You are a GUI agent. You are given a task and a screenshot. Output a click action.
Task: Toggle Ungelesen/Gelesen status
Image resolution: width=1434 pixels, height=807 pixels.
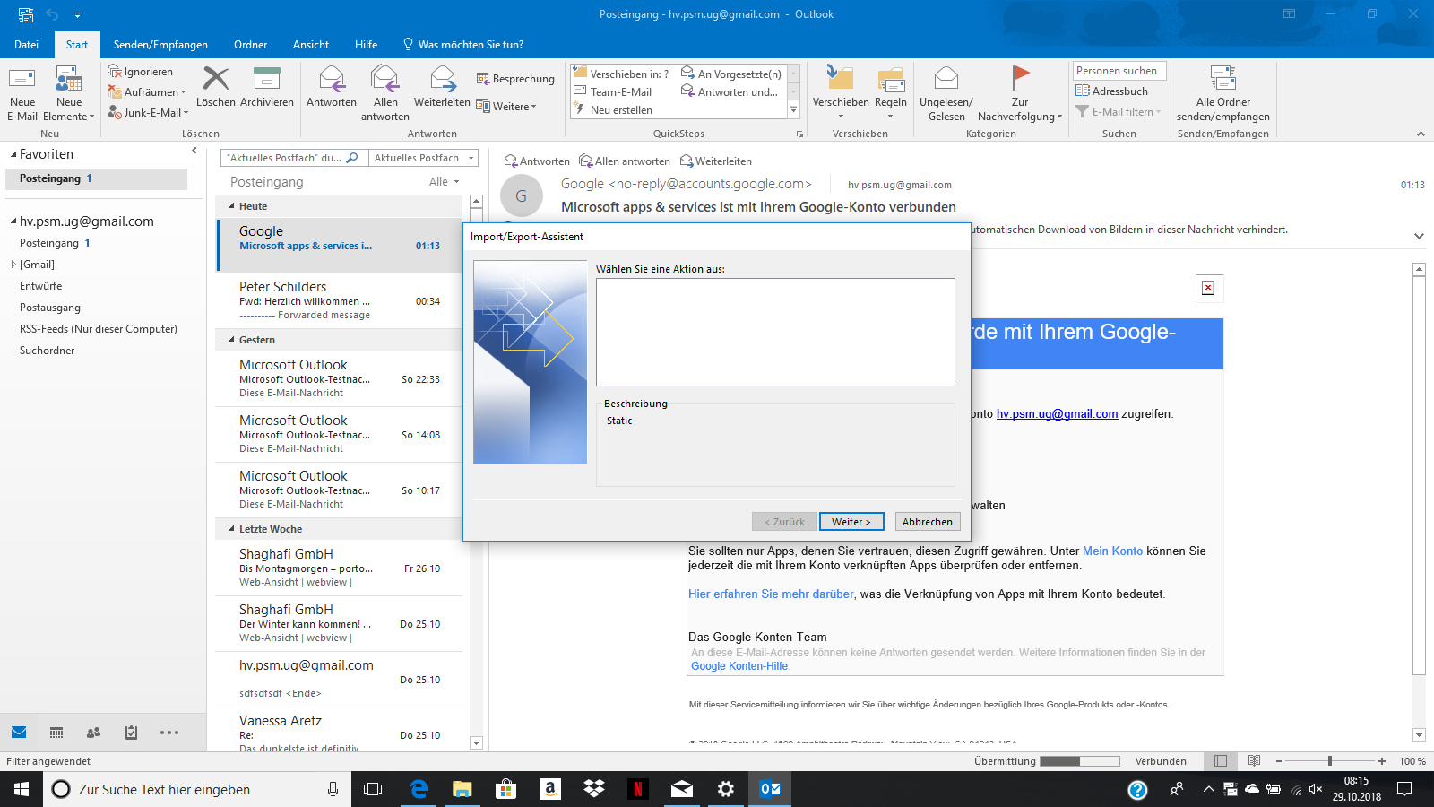(x=946, y=93)
